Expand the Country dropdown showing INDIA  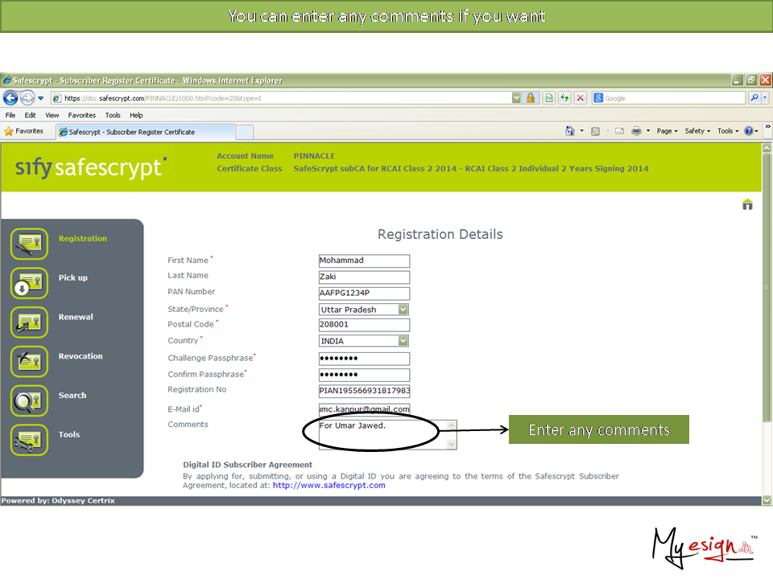(403, 341)
